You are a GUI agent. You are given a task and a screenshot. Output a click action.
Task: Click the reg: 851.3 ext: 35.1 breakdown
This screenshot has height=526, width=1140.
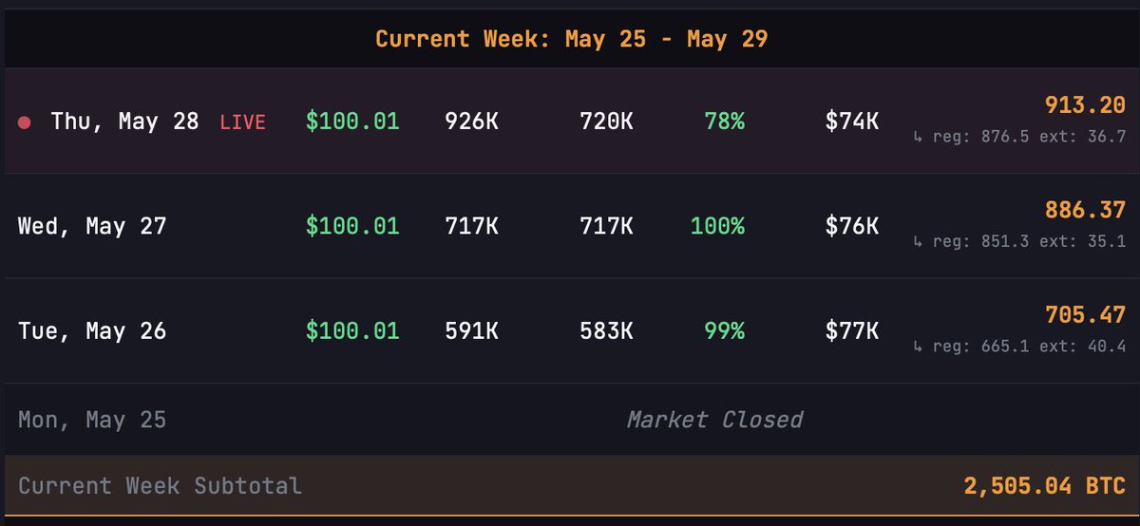(x=1019, y=241)
